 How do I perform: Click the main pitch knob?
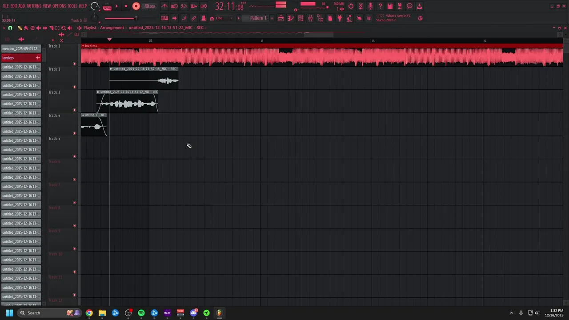[94, 18]
